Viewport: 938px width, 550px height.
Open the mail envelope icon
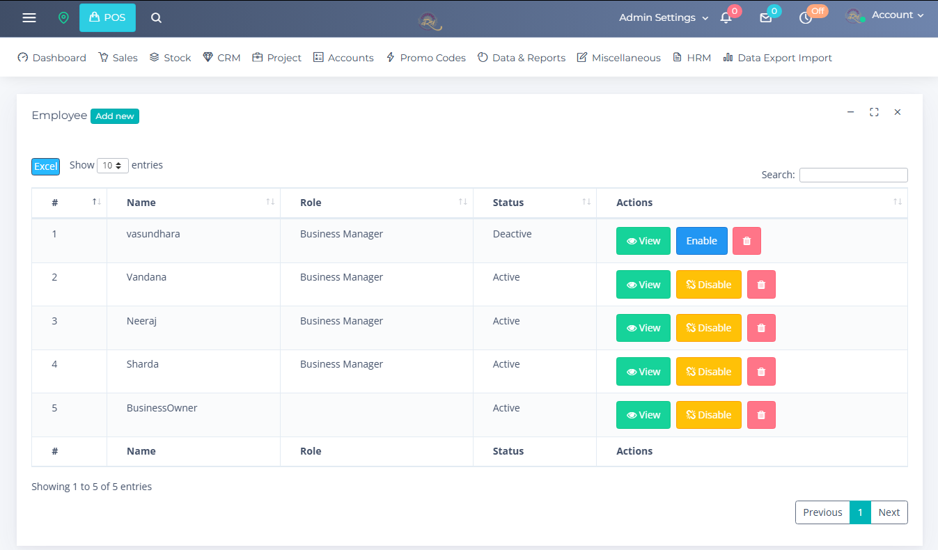click(765, 18)
